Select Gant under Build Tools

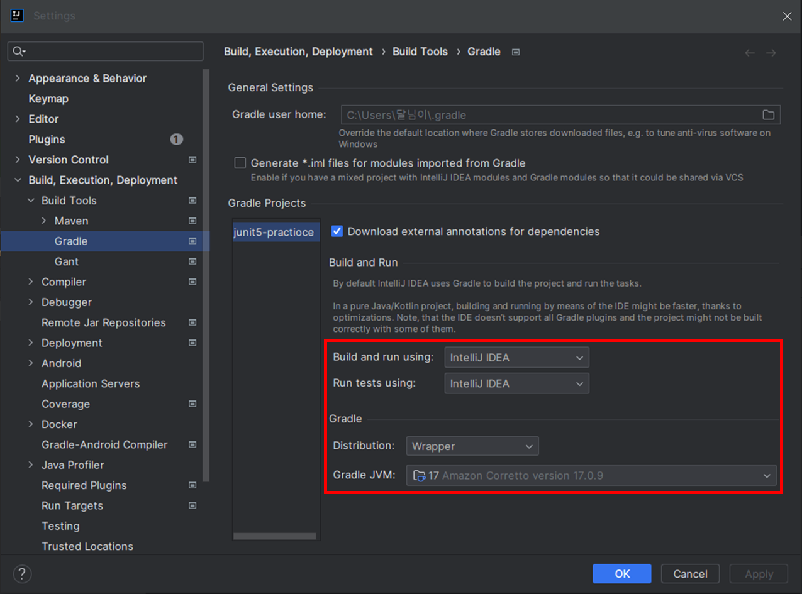pos(67,261)
